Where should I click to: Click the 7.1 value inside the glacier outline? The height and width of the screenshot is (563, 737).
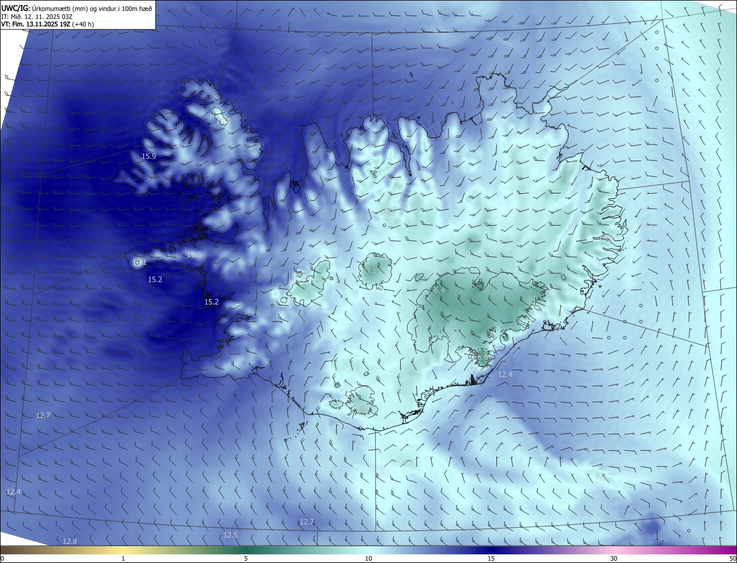tap(371, 271)
